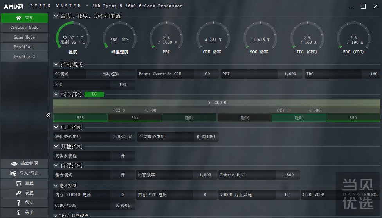Toggle the green OC badge
The width and height of the screenshot is (382, 218).
coord(94,94)
